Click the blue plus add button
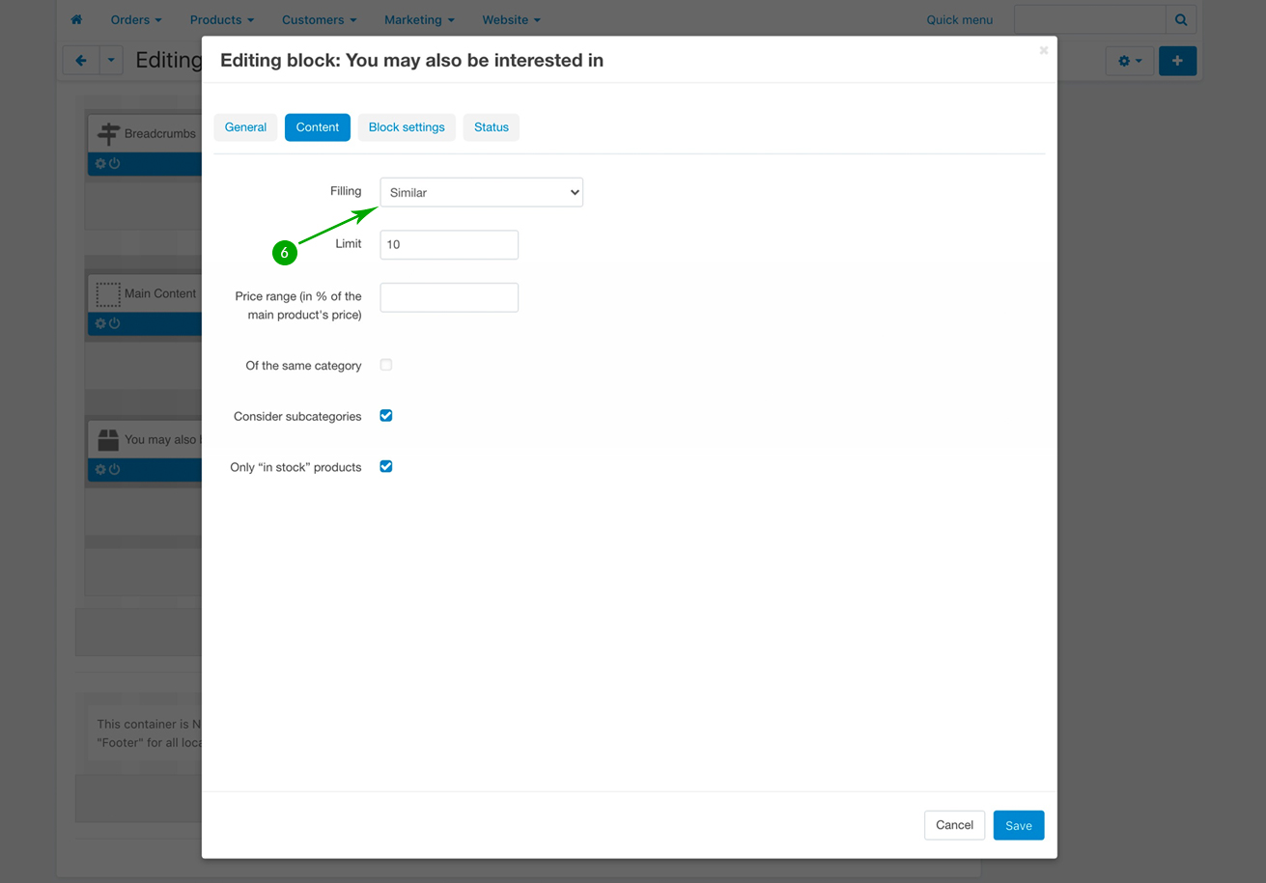Viewport: 1266px width, 883px height. [1177, 61]
